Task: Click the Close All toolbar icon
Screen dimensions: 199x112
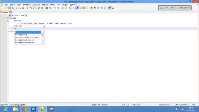Action: [20, 8]
